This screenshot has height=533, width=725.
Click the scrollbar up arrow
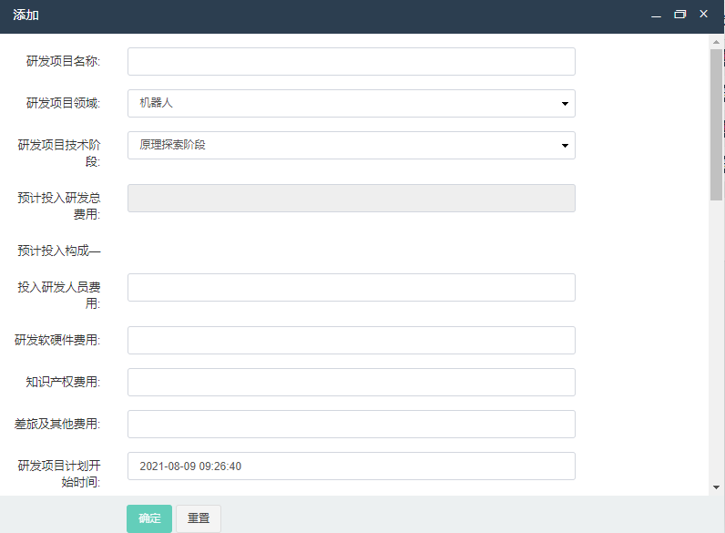(x=716, y=42)
